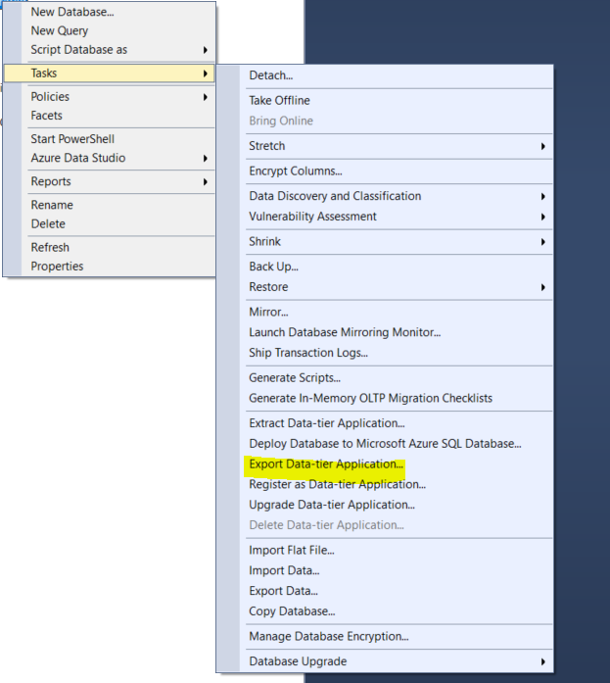Image resolution: width=610 pixels, height=683 pixels.
Task: Select Back Up... task
Action: [385, 267]
